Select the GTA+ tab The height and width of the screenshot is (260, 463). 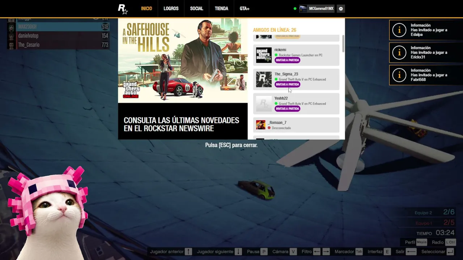[245, 9]
